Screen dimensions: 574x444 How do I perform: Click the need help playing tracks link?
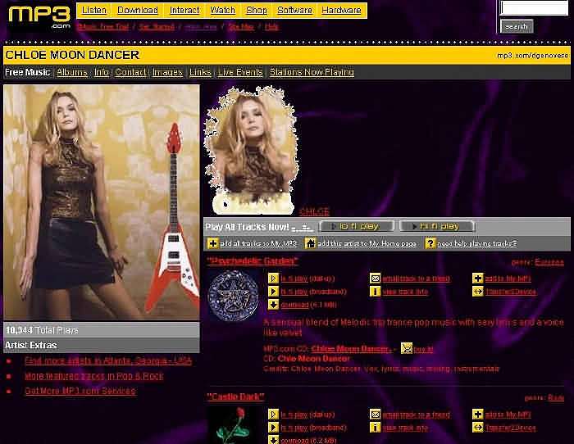[x=477, y=243]
